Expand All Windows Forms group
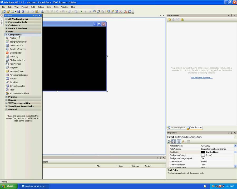Image resolution: width=237 pixels, height=189 pixels. point(6,19)
